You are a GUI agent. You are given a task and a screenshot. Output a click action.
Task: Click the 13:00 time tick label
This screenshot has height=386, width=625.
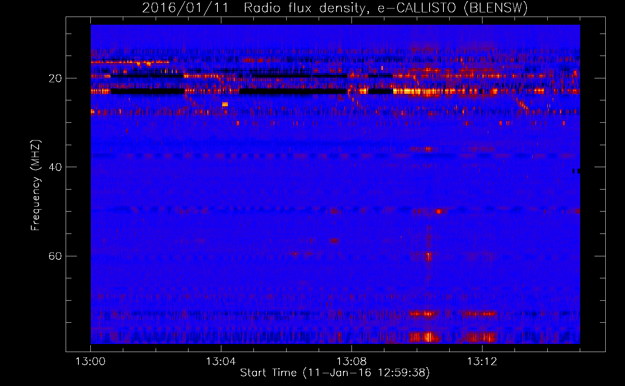pyautogui.click(x=90, y=362)
